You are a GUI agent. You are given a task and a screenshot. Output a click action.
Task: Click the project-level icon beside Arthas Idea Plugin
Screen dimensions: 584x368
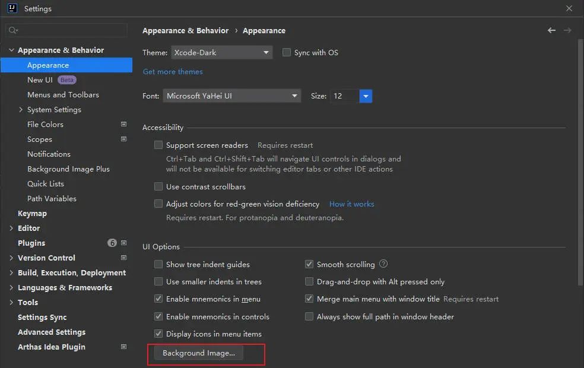pyautogui.click(x=123, y=347)
